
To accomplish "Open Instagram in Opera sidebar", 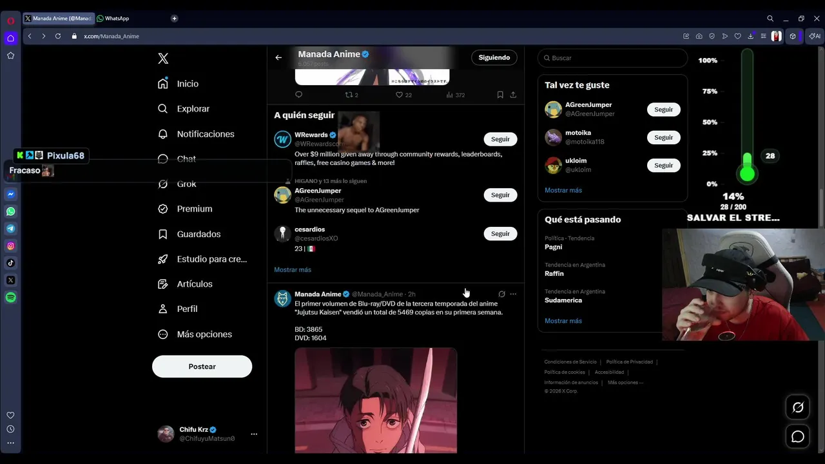I will pyautogui.click(x=11, y=246).
